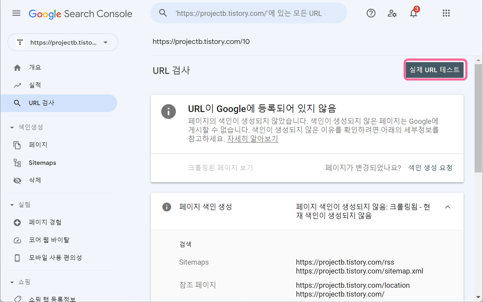This screenshot has width=483, height=302.
Task: Click sitemap URL projectb.tistory.com/rss
Action: (345, 262)
